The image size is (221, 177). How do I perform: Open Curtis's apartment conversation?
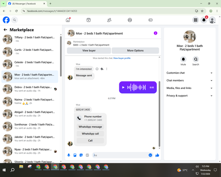point(30,52)
